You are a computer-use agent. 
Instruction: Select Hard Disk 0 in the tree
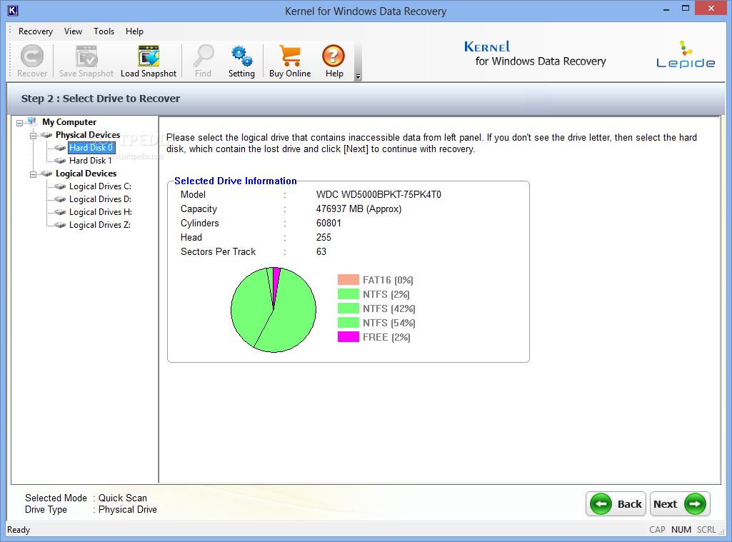coord(91,148)
